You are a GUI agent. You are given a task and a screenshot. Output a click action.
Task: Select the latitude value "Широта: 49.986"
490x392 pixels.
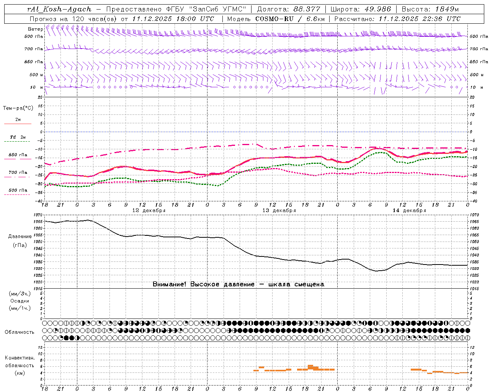tap(361, 9)
